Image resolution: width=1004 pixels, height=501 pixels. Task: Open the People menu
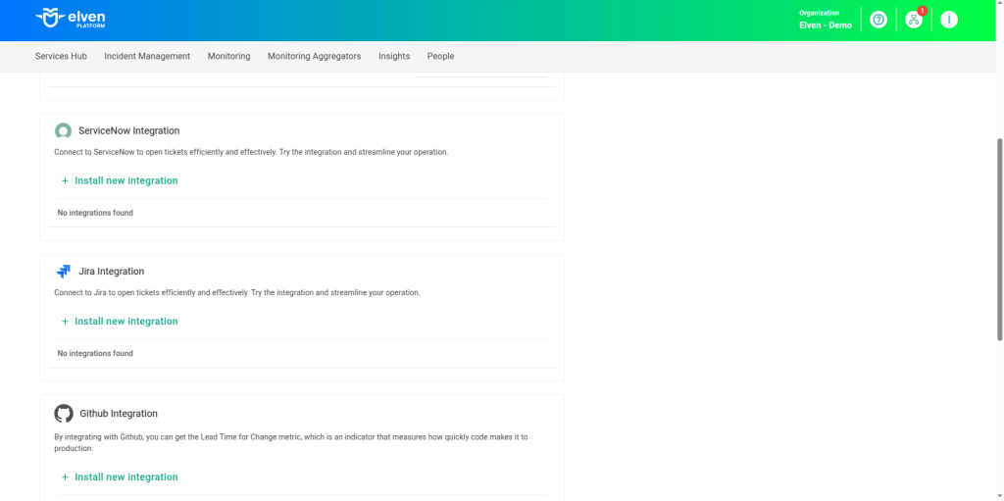coord(440,56)
